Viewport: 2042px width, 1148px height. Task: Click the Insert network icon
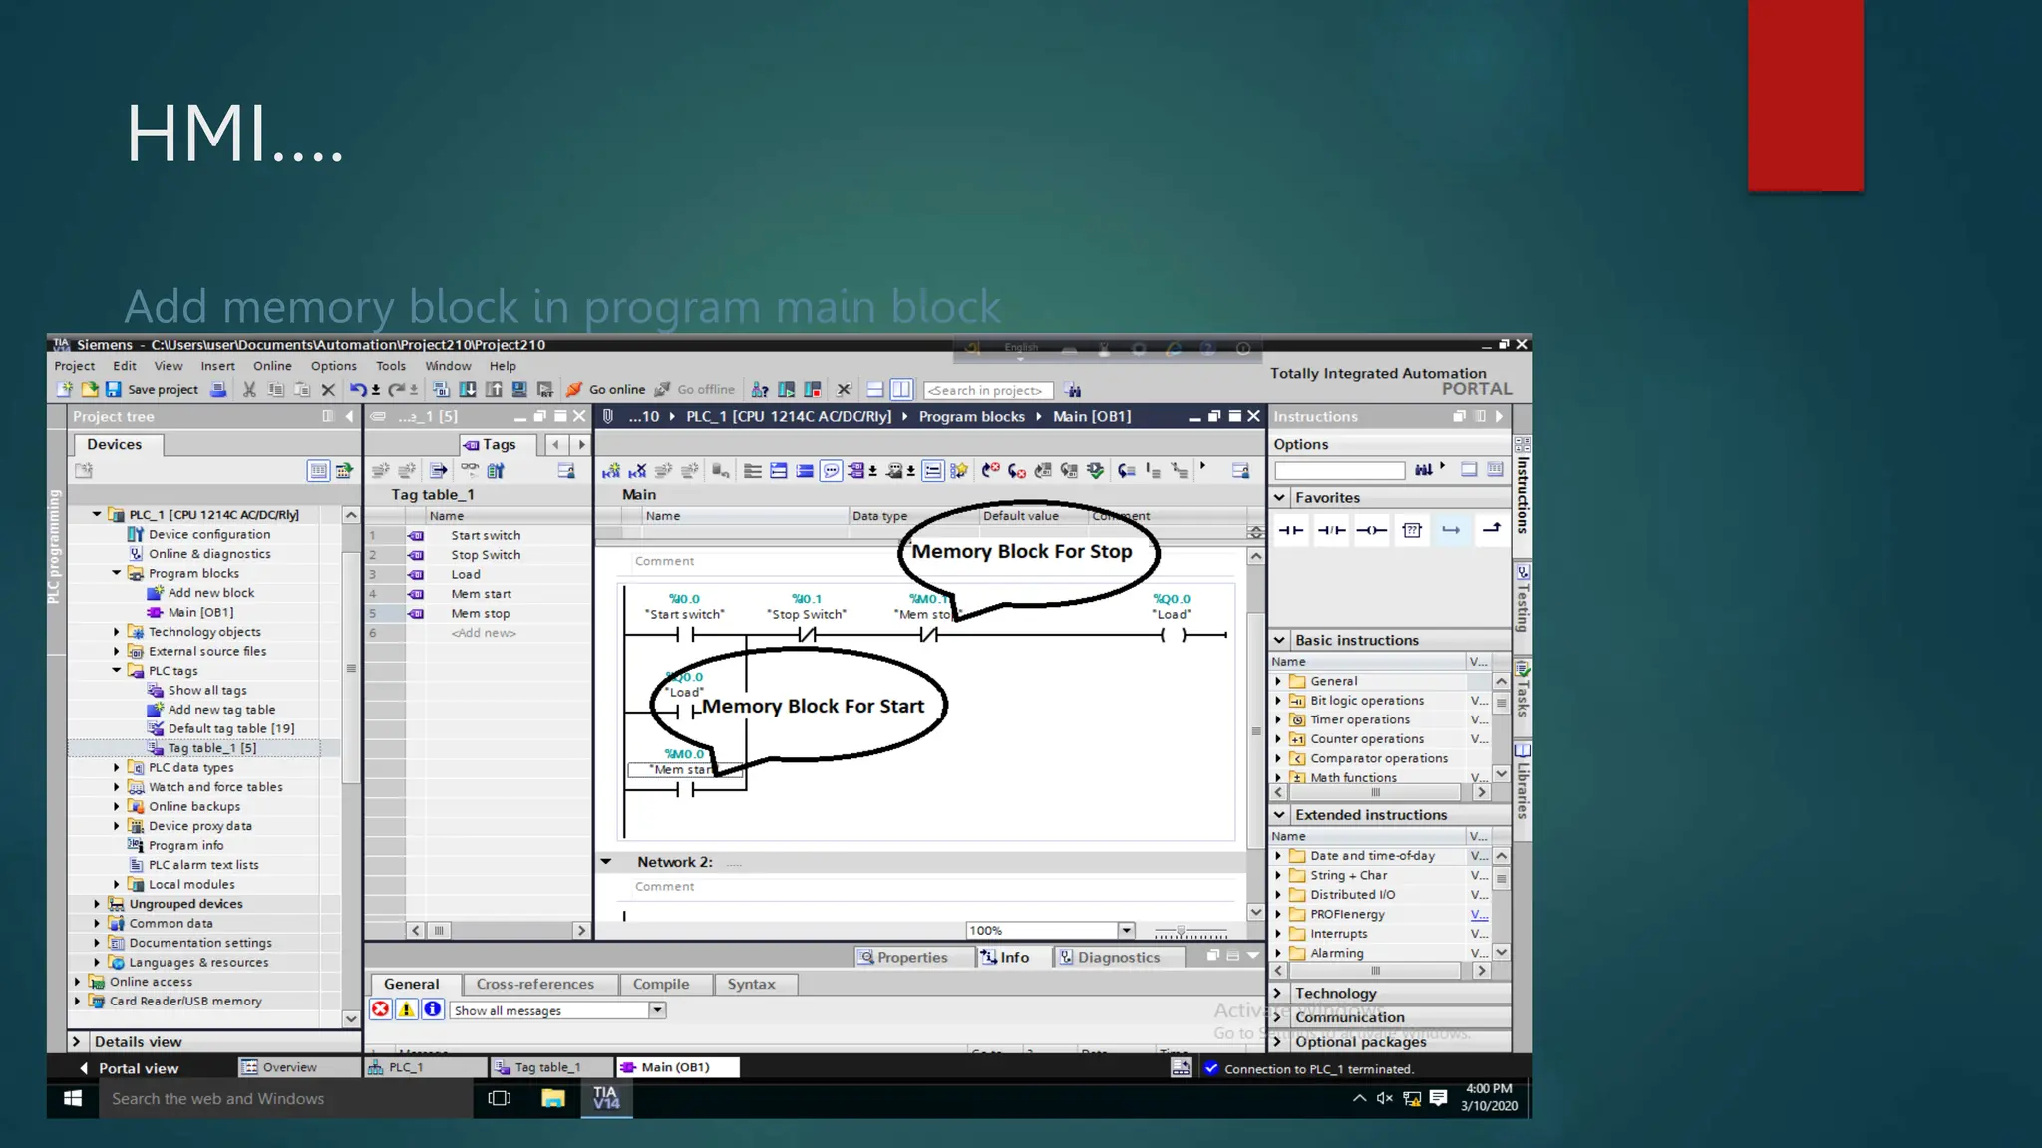pyautogui.click(x=611, y=471)
